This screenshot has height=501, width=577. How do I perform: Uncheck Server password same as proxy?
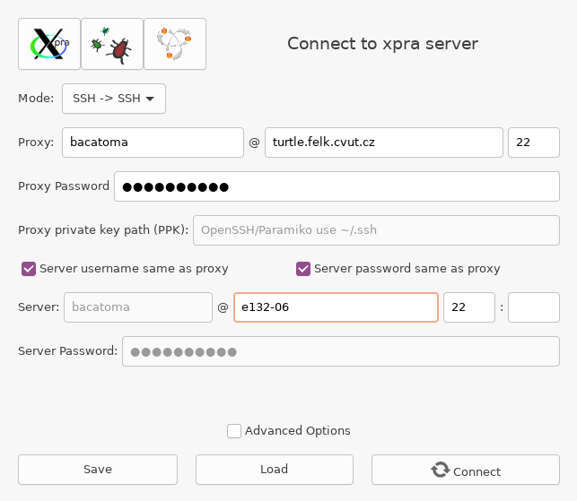pyautogui.click(x=303, y=268)
